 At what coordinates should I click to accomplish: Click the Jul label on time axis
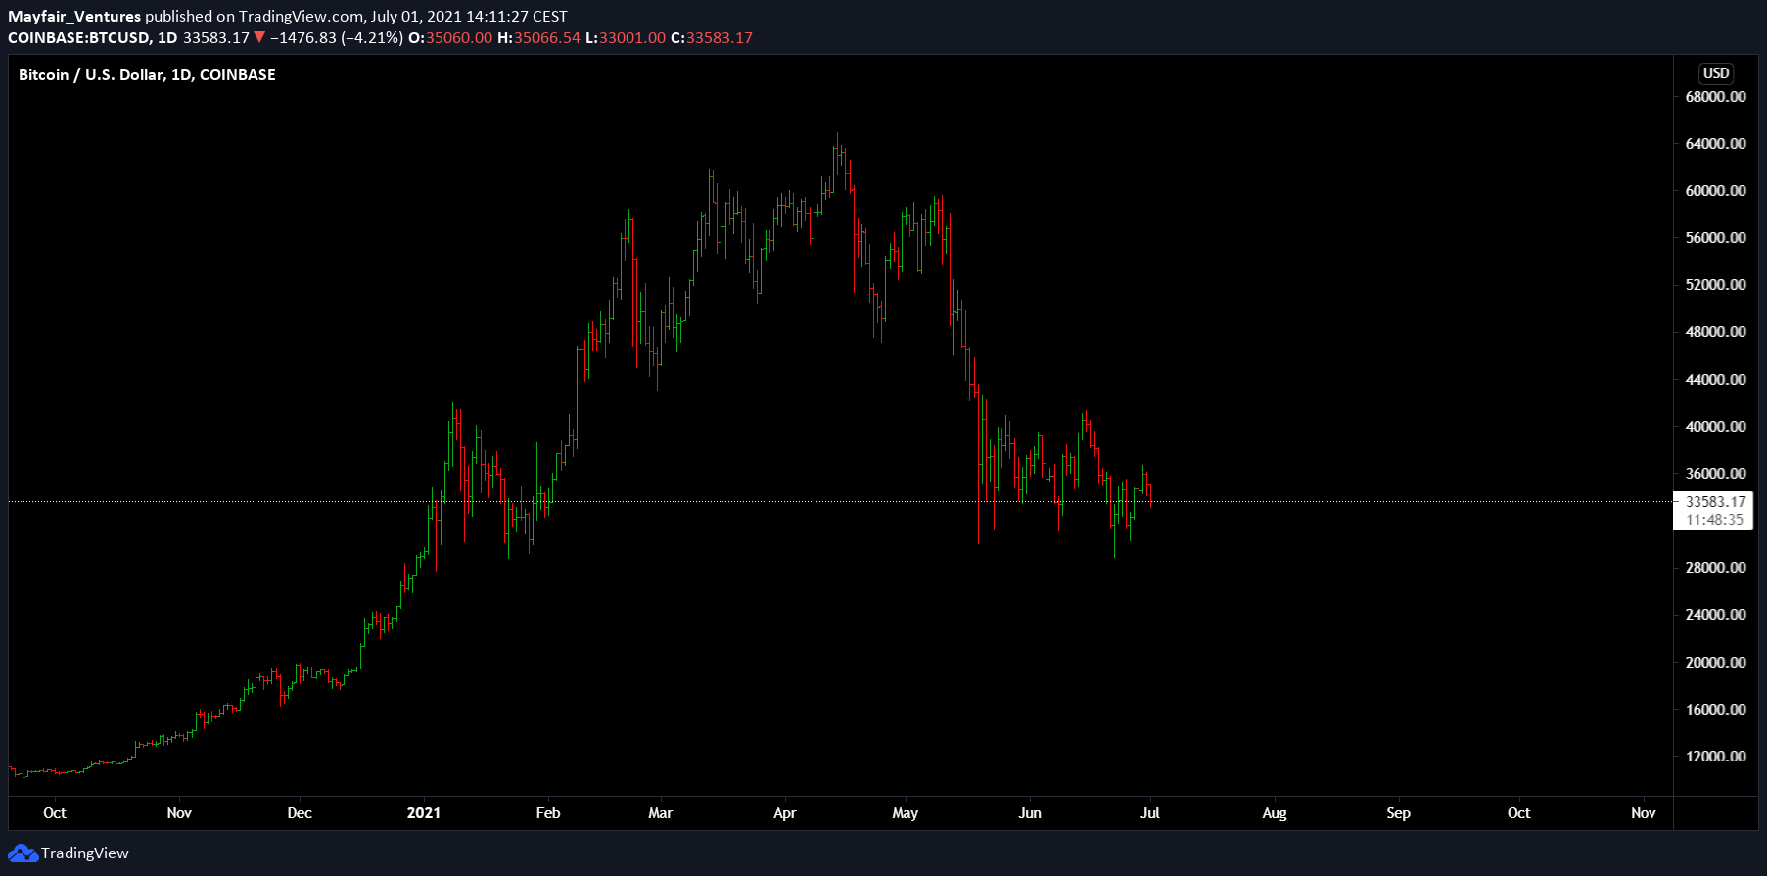pos(1150,813)
